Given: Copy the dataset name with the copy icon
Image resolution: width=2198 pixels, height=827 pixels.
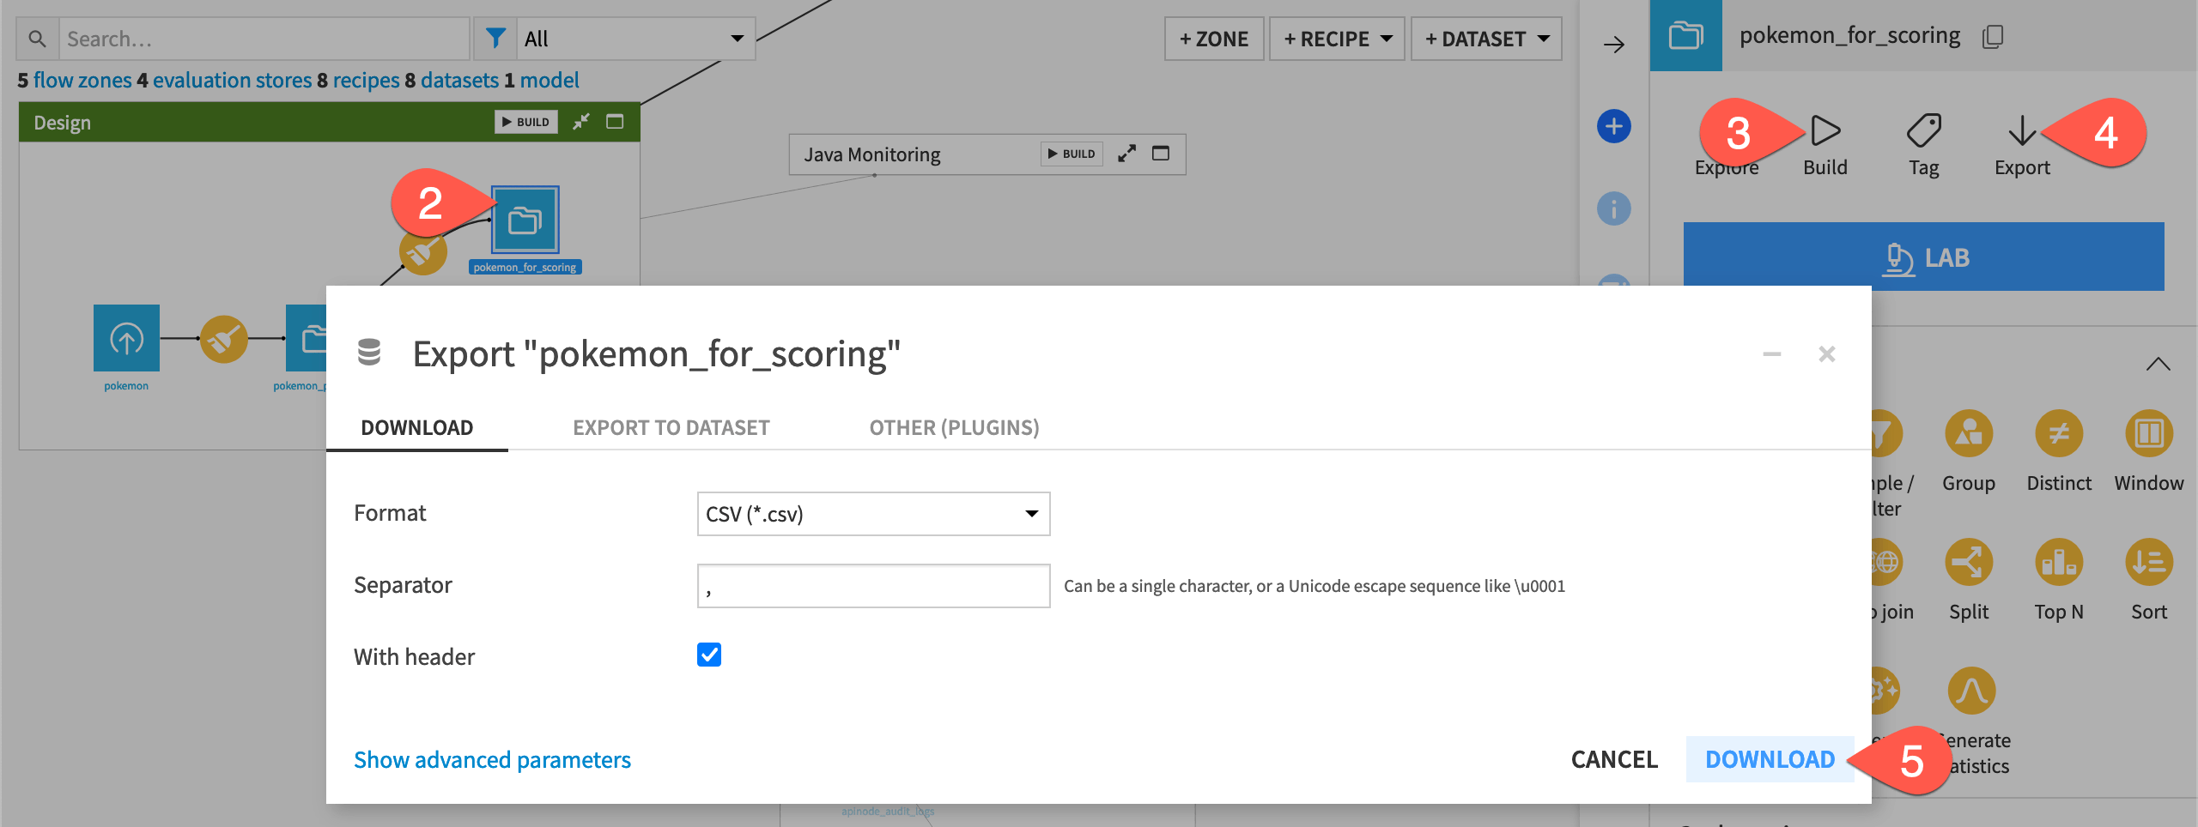Looking at the screenshot, I should [x=1994, y=36].
